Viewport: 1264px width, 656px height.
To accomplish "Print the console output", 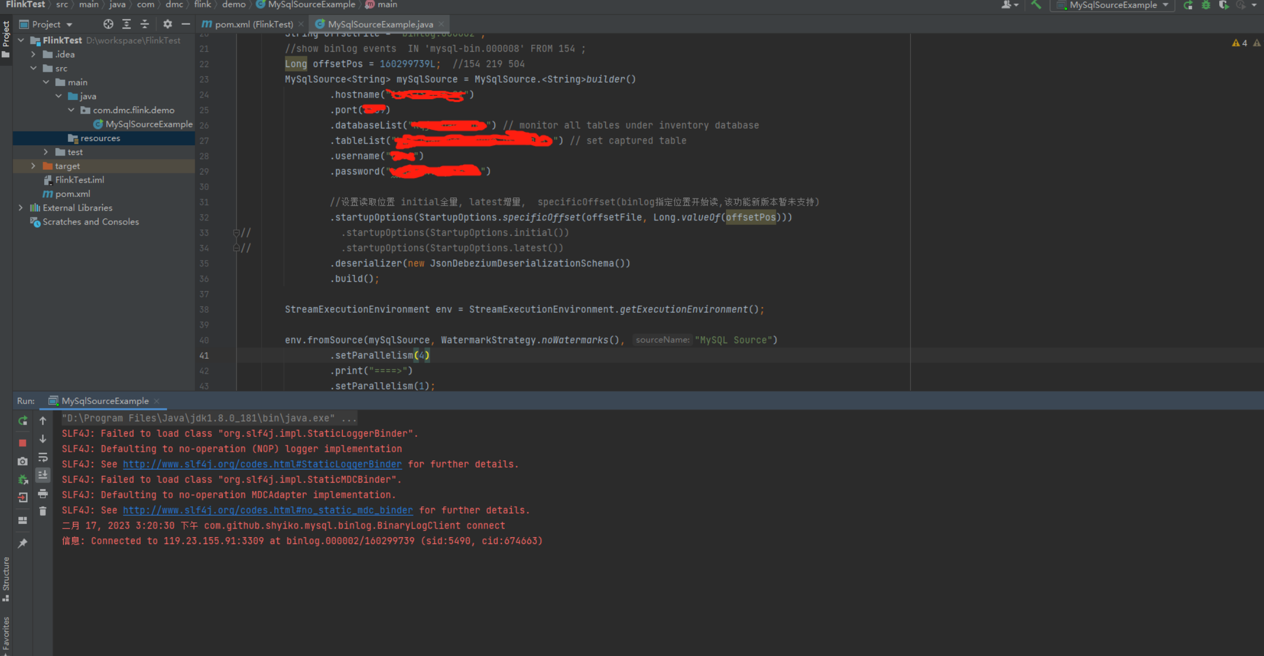I will coord(43,494).
